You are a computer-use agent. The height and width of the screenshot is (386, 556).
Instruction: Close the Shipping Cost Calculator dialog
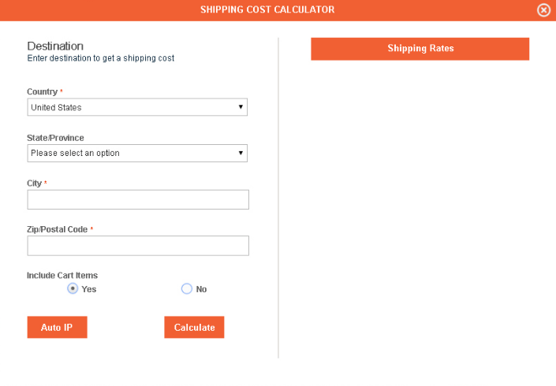click(543, 10)
